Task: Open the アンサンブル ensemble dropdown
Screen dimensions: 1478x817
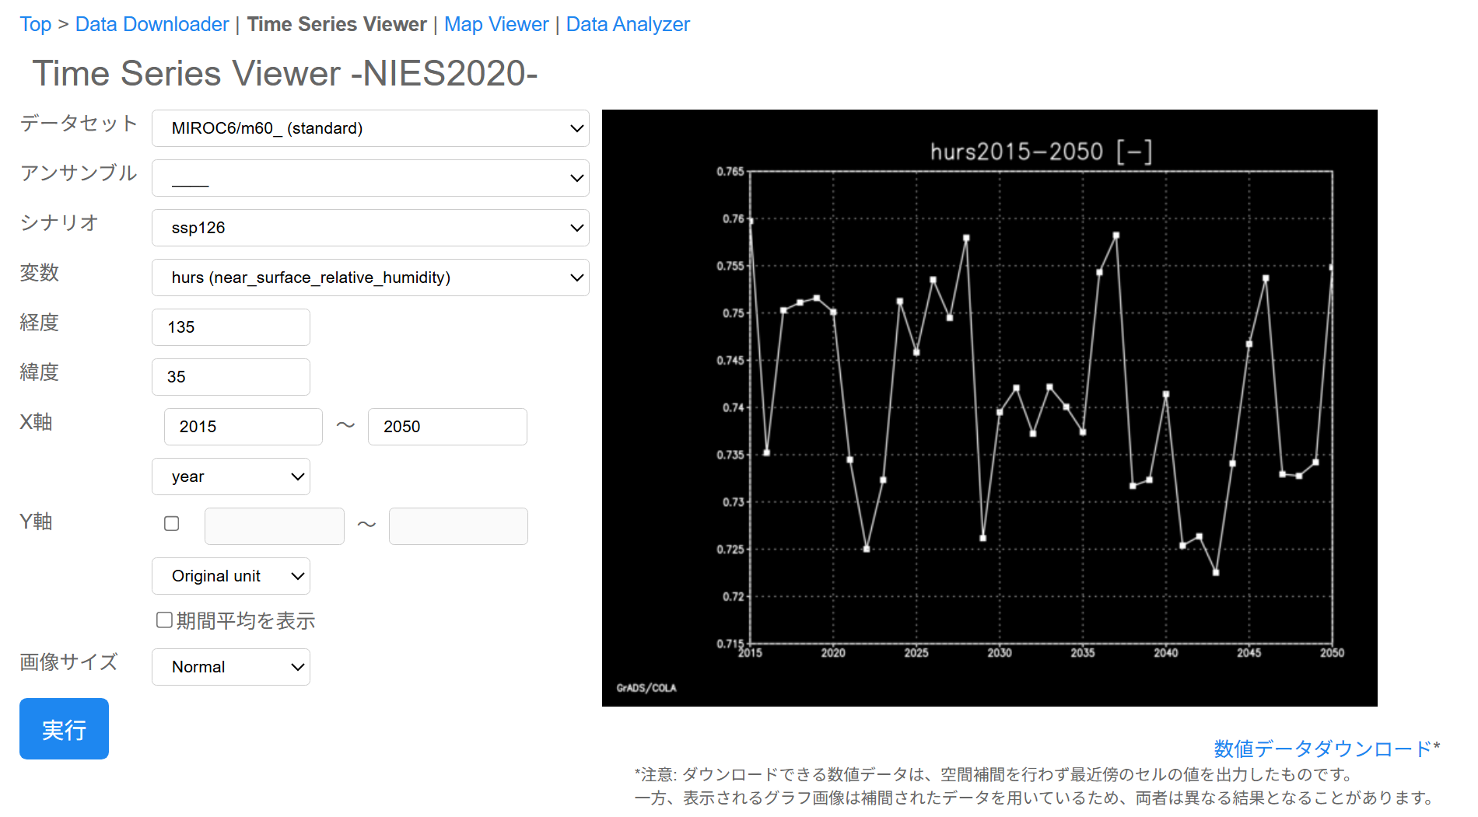Action: [370, 178]
